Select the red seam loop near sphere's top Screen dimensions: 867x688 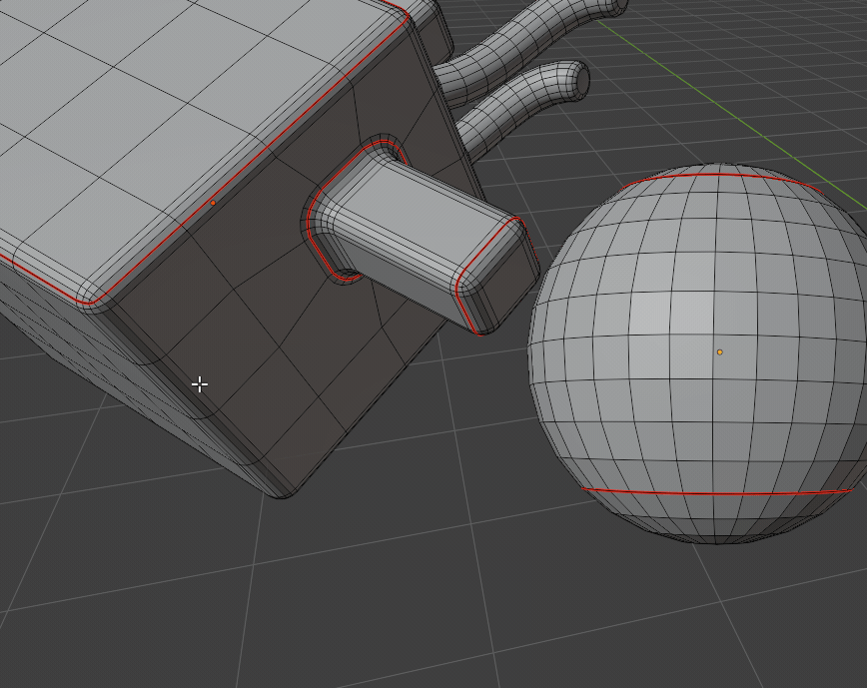pyautogui.click(x=719, y=175)
